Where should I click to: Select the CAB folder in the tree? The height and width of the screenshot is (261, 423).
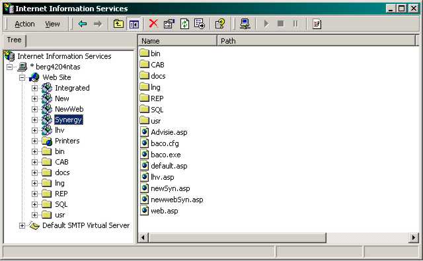click(61, 162)
